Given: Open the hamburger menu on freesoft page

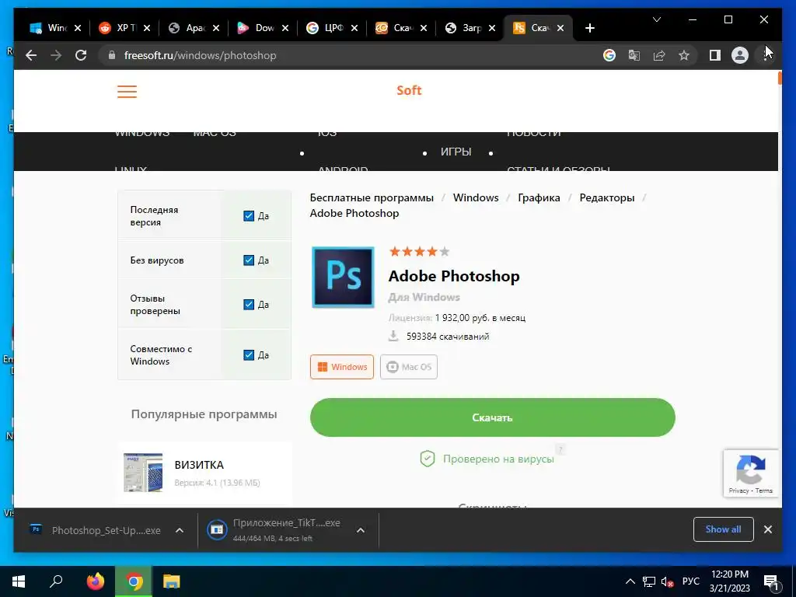Looking at the screenshot, I should 127,92.
